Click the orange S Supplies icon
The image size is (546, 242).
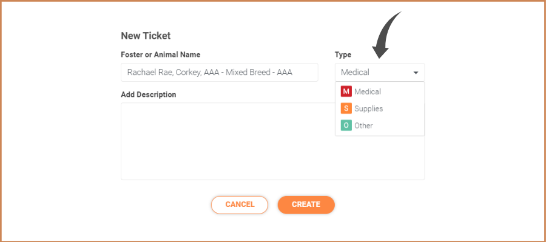coord(346,109)
